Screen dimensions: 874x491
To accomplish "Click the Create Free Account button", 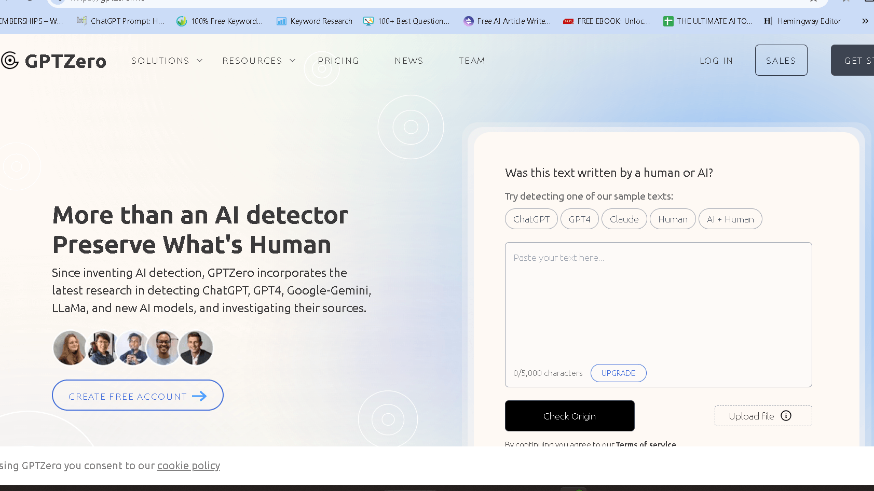I will tap(138, 396).
